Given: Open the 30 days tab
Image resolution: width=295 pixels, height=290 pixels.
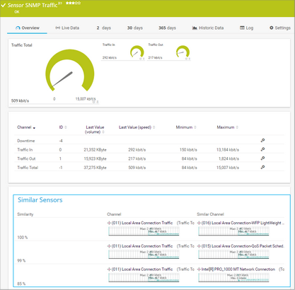Looking at the screenshot, I should pos(135,28).
